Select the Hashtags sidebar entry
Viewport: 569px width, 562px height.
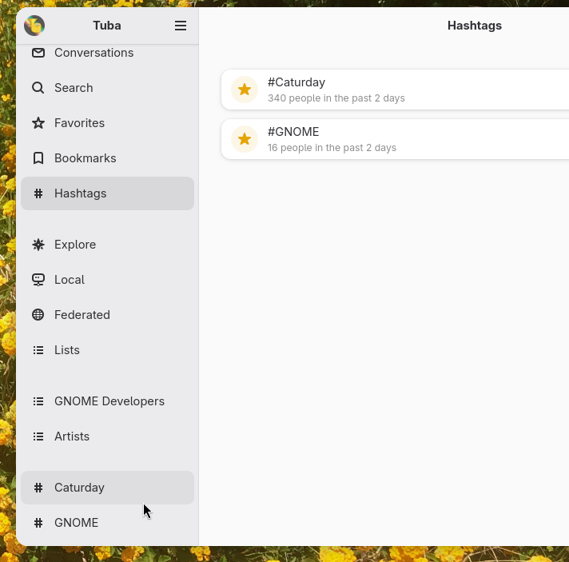tap(107, 193)
